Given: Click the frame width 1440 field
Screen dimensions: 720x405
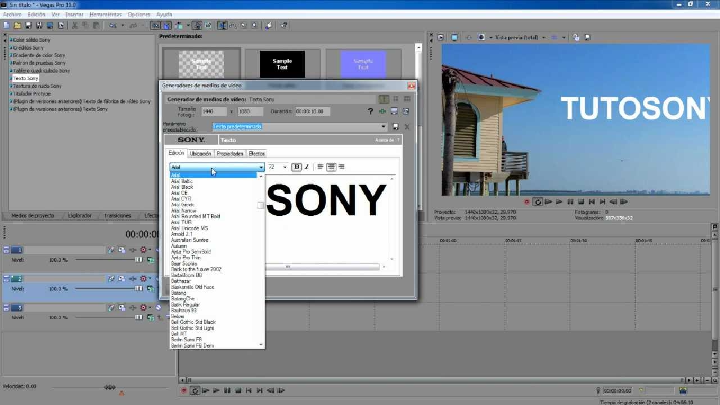Looking at the screenshot, I should point(214,111).
